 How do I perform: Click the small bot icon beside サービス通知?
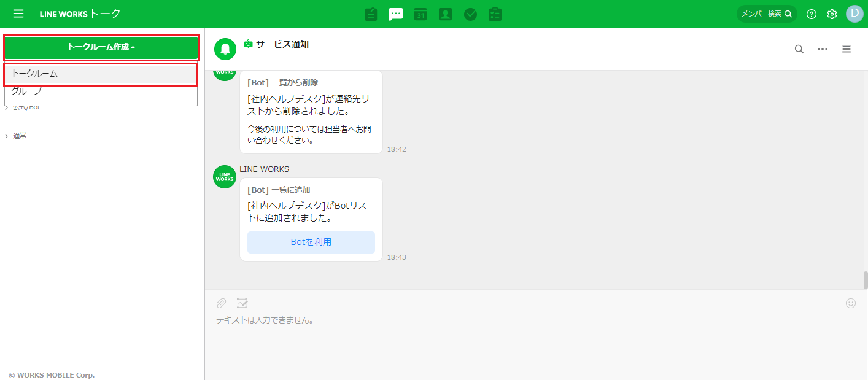[x=248, y=44]
